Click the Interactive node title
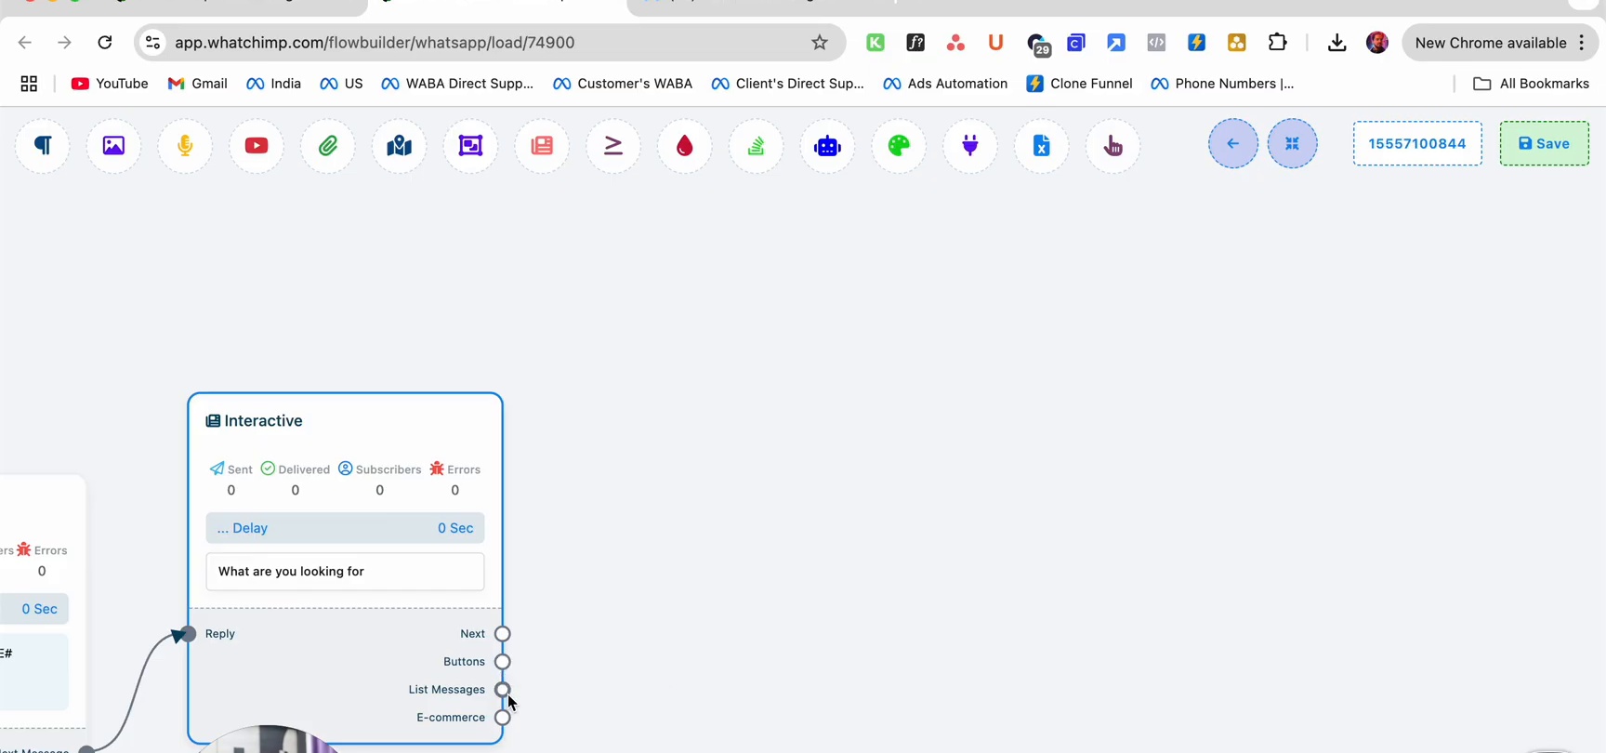This screenshot has height=753, width=1606. (x=255, y=421)
